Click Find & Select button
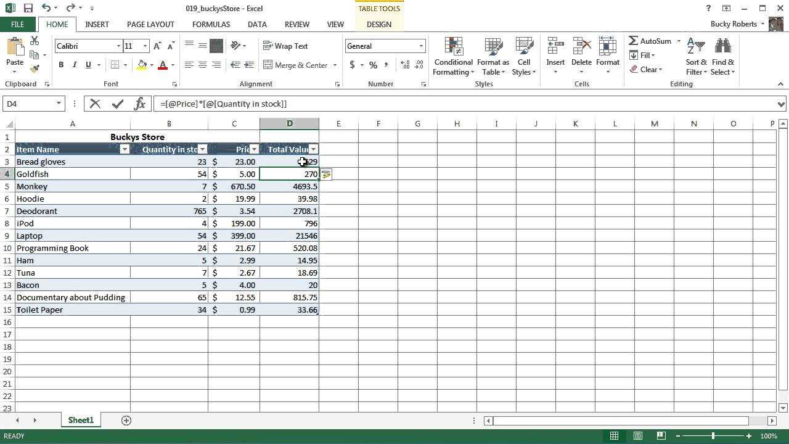The image size is (789, 444). click(x=722, y=56)
